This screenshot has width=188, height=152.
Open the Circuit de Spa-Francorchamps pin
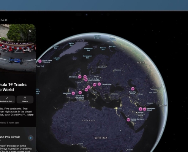[x=86, y=80]
